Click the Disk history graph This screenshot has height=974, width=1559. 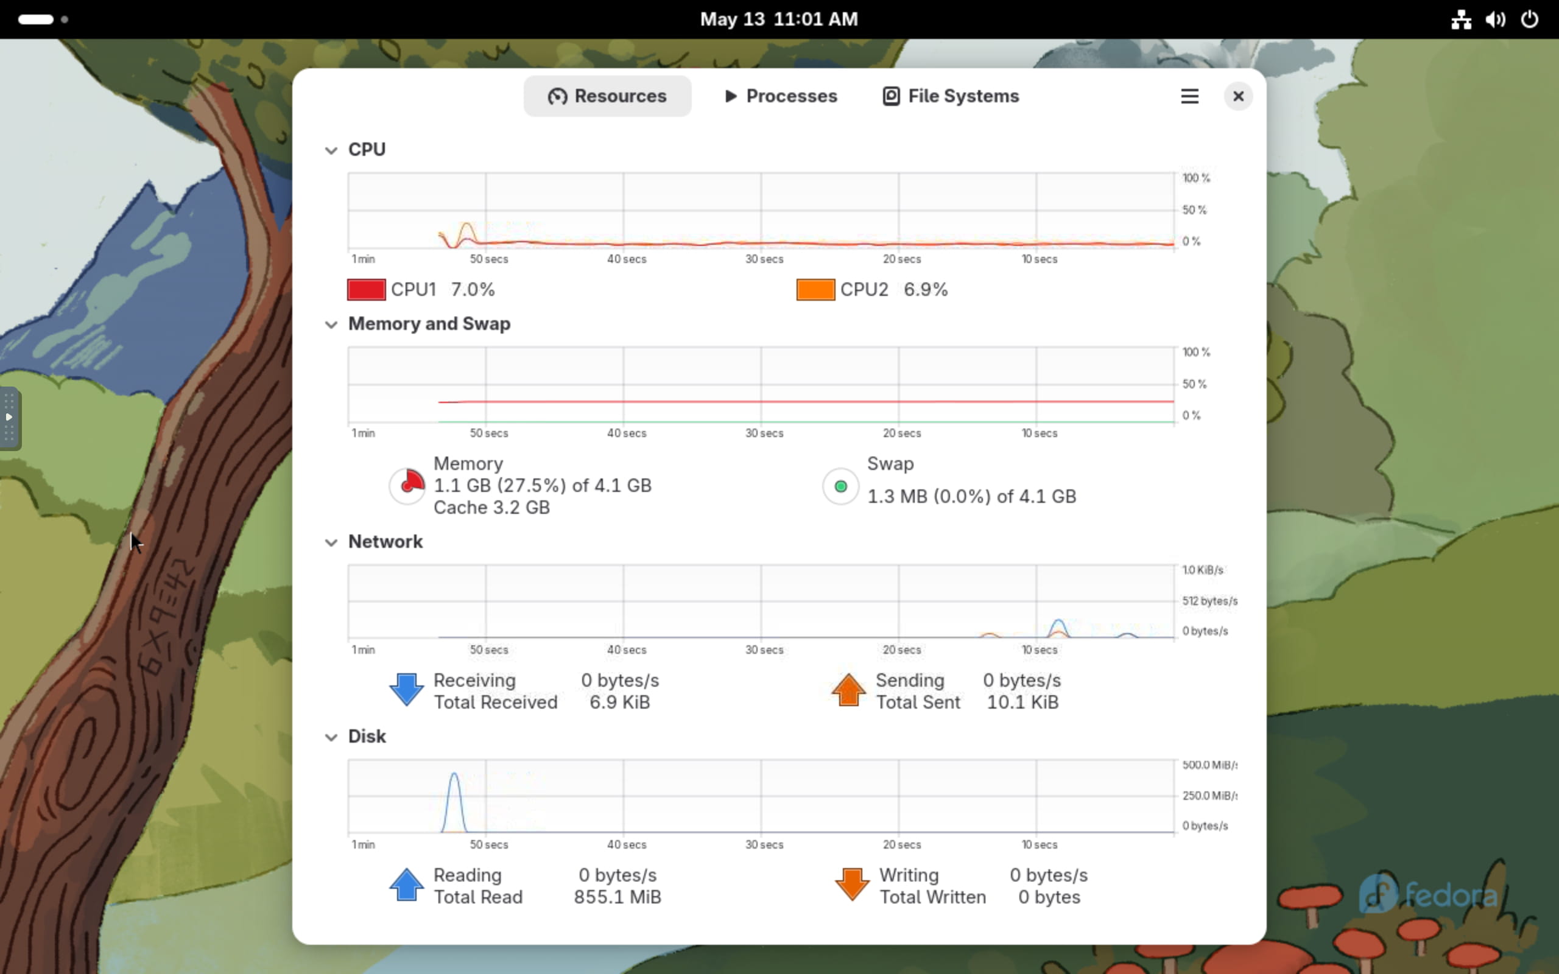pyautogui.click(x=761, y=796)
